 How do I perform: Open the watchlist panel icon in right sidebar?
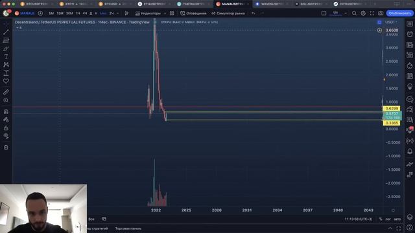click(410, 24)
